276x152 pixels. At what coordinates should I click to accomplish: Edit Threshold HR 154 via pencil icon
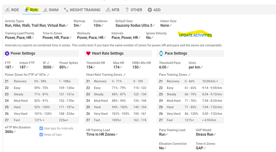click(94, 67)
